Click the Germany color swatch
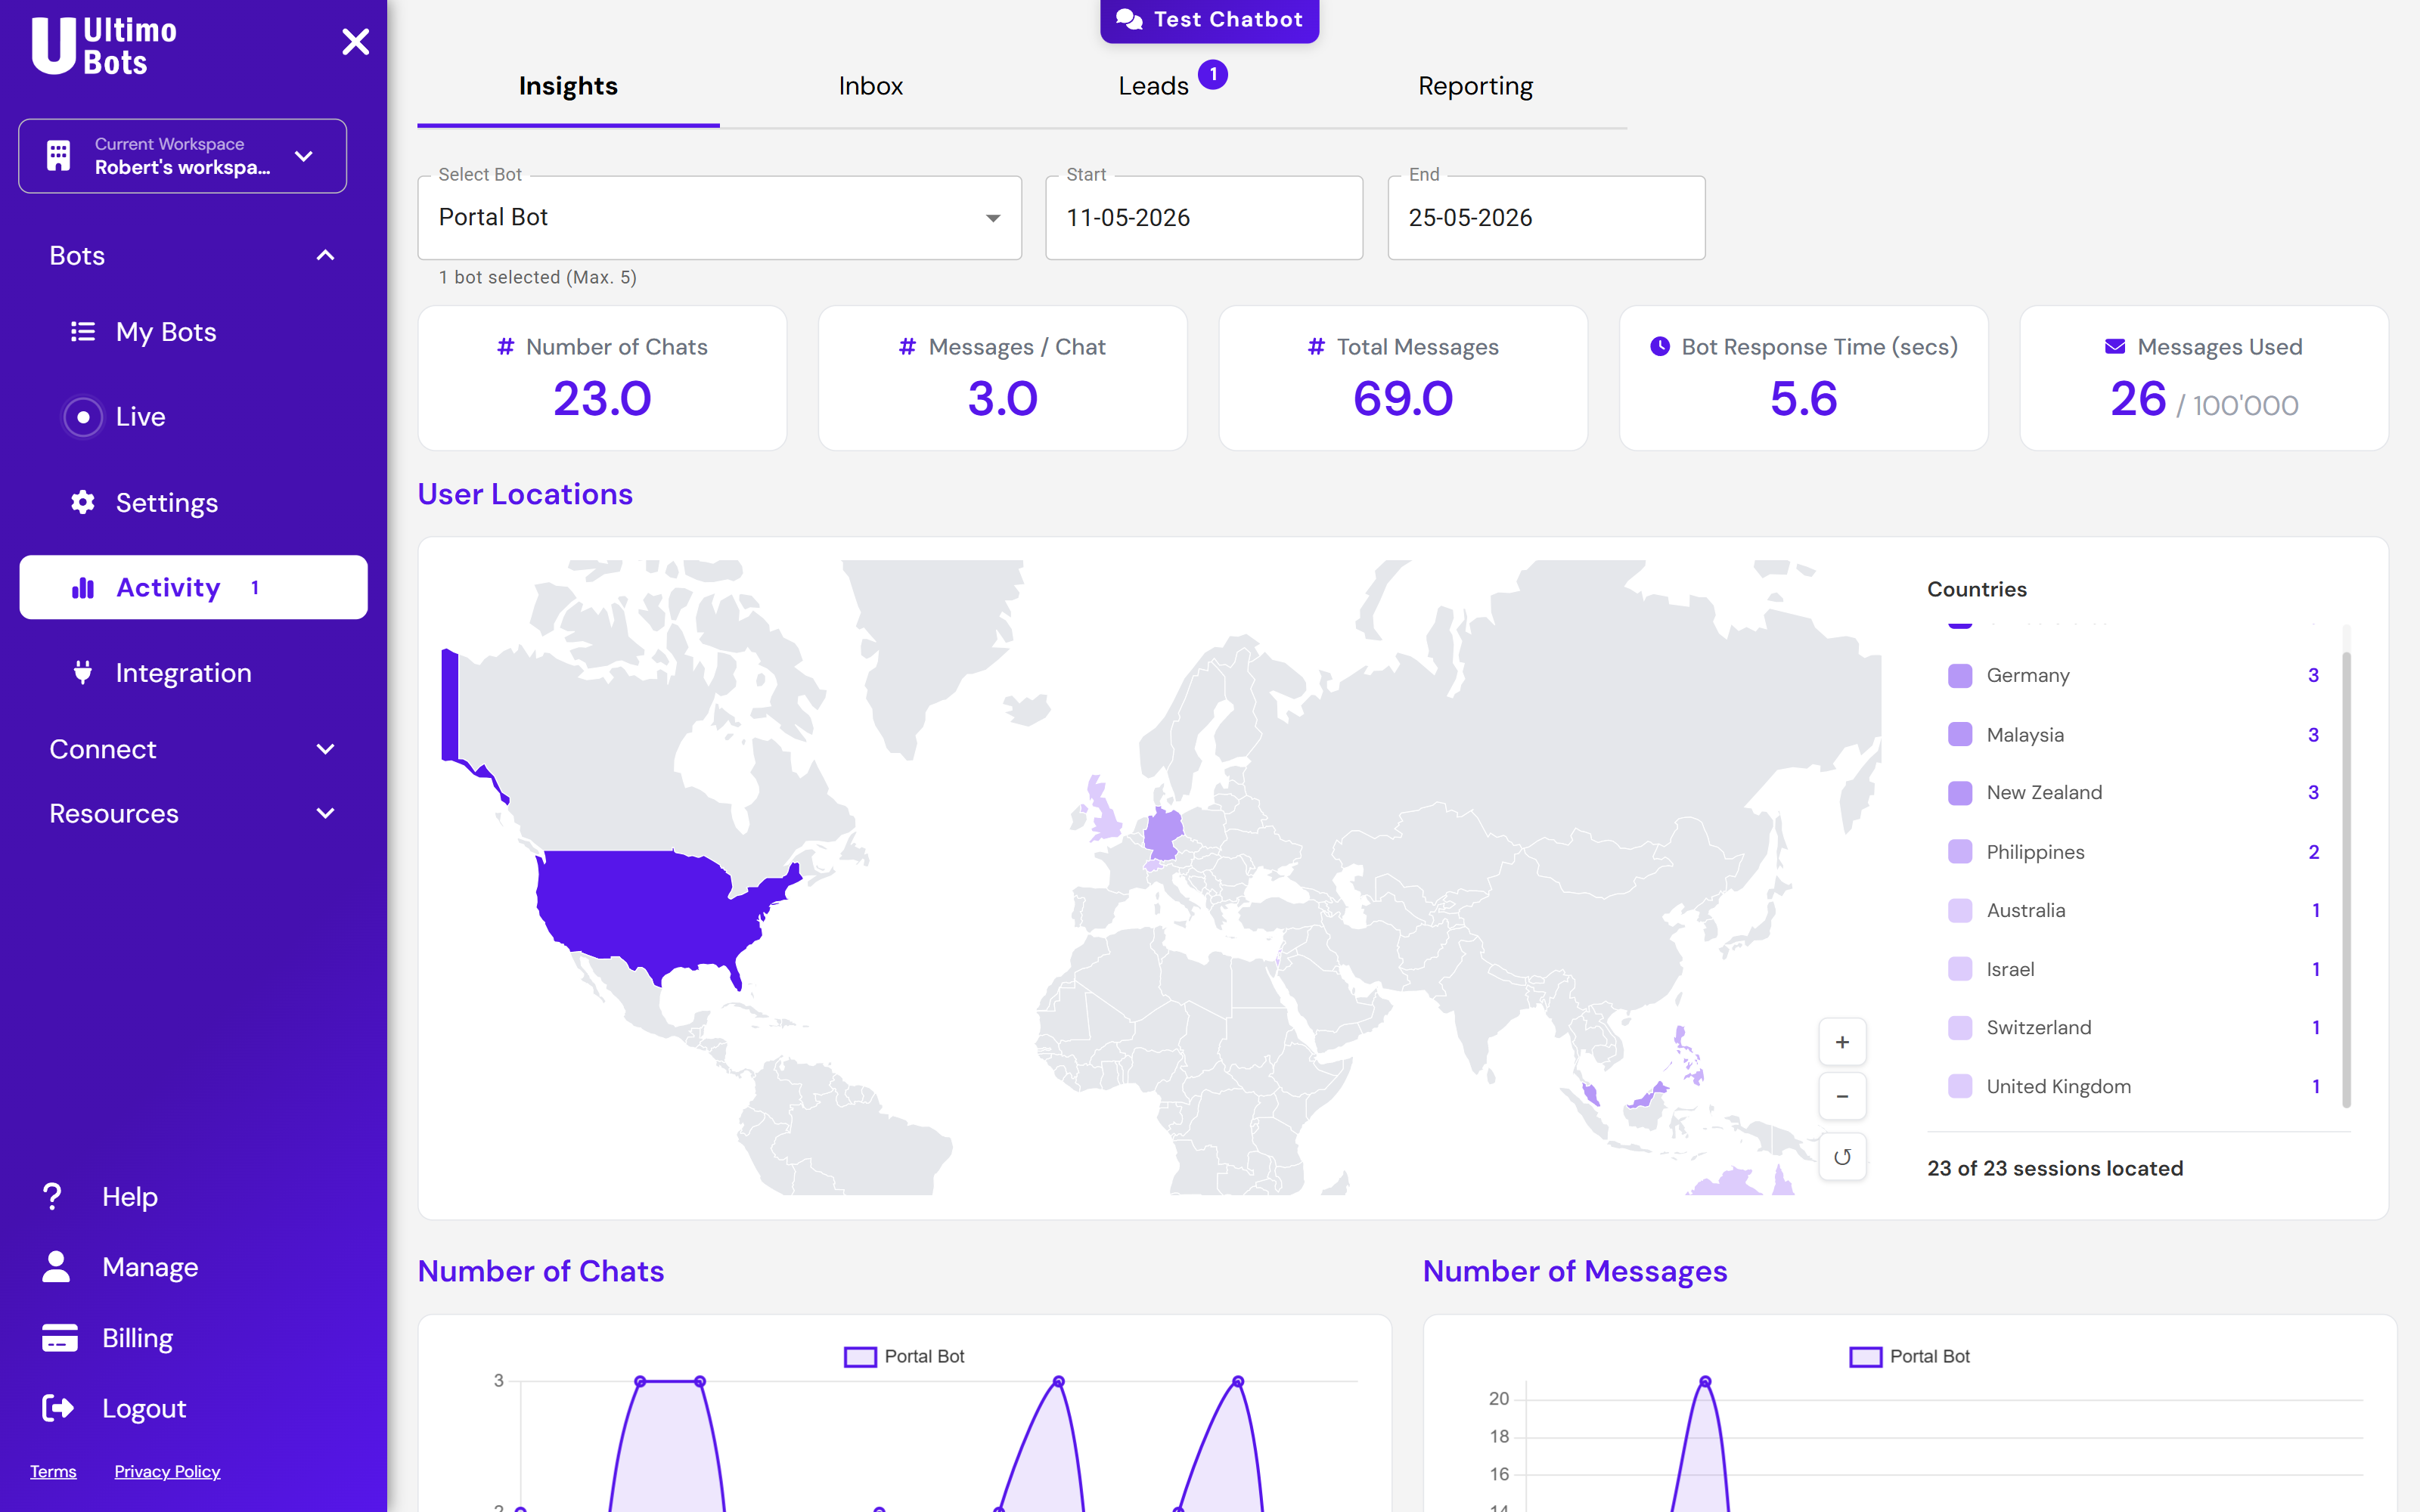 coord(1960,675)
